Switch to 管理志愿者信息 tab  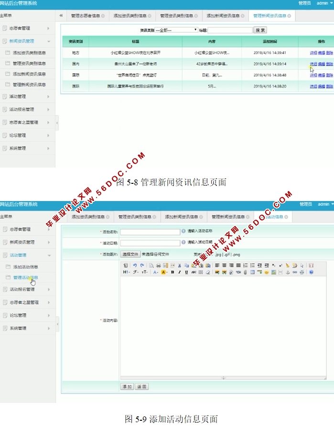86,16
